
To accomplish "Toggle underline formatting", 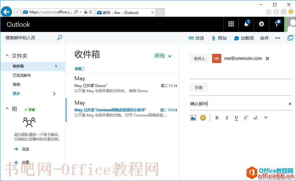I will [236, 118].
